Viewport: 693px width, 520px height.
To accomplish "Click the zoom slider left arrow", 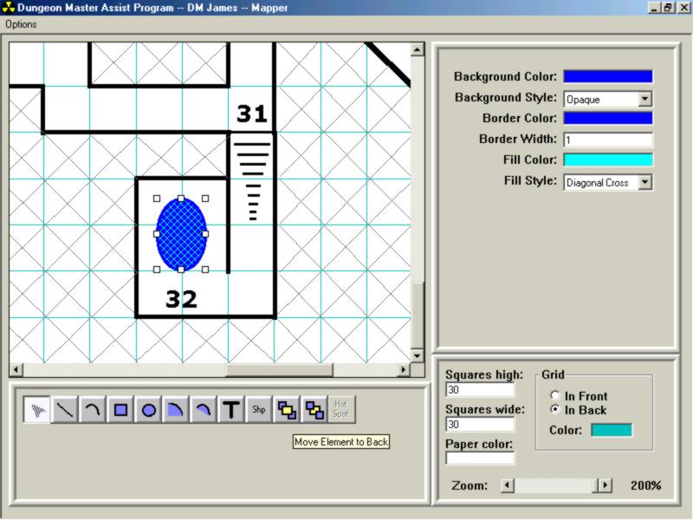I will pyautogui.click(x=508, y=486).
